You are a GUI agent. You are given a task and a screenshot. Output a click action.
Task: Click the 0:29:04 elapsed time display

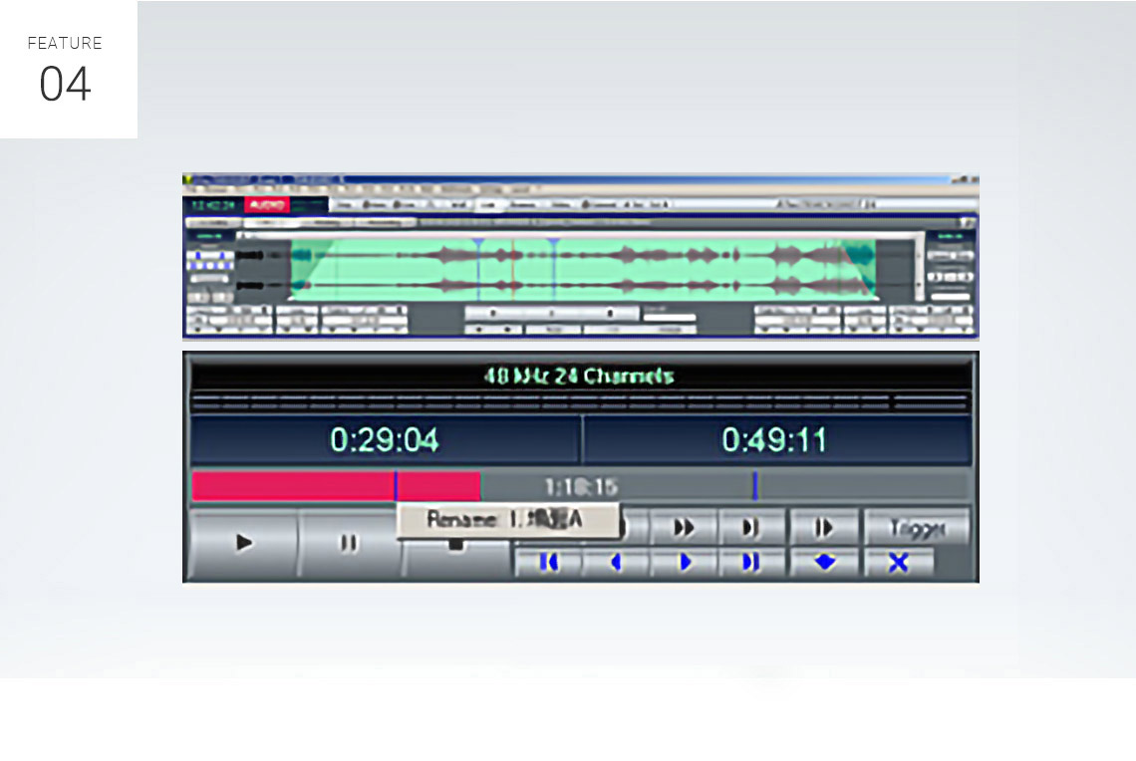[x=385, y=440]
